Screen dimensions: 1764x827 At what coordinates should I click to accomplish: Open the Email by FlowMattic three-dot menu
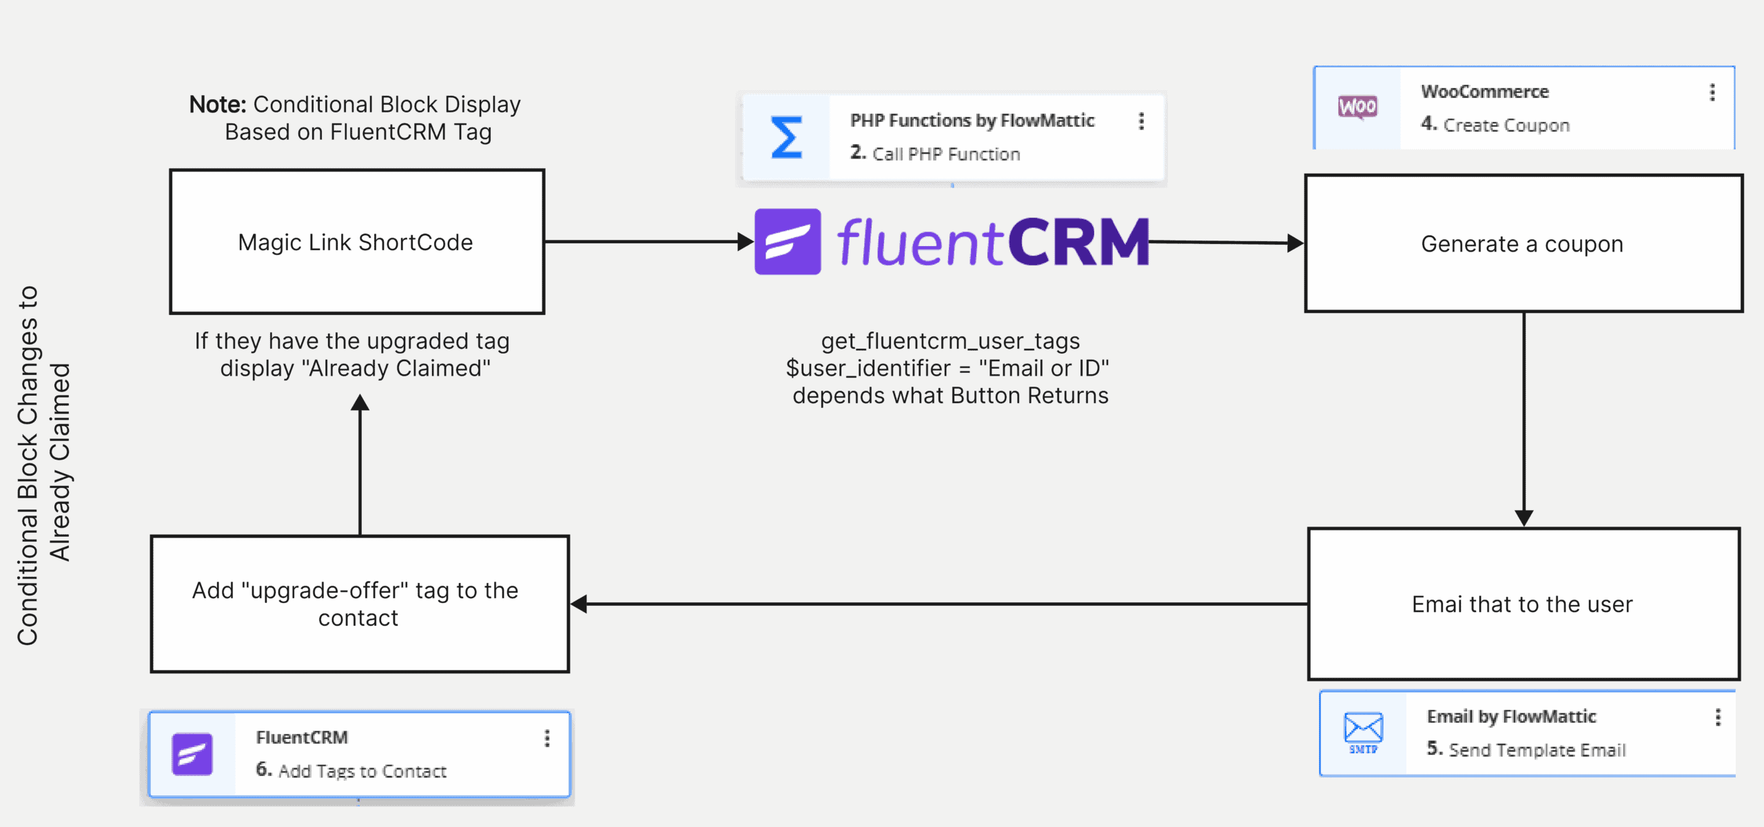pyautogui.click(x=1718, y=717)
